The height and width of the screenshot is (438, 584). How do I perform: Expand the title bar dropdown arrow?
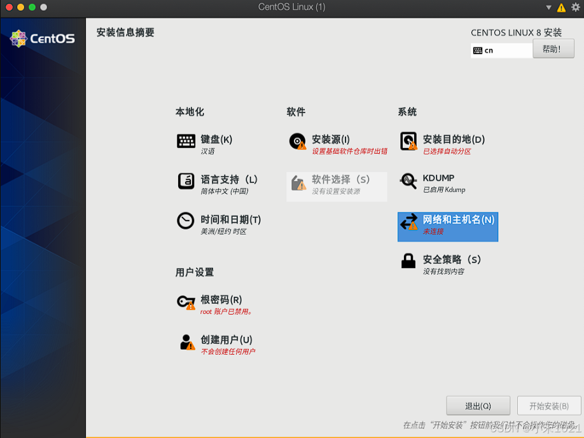[548, 8]
